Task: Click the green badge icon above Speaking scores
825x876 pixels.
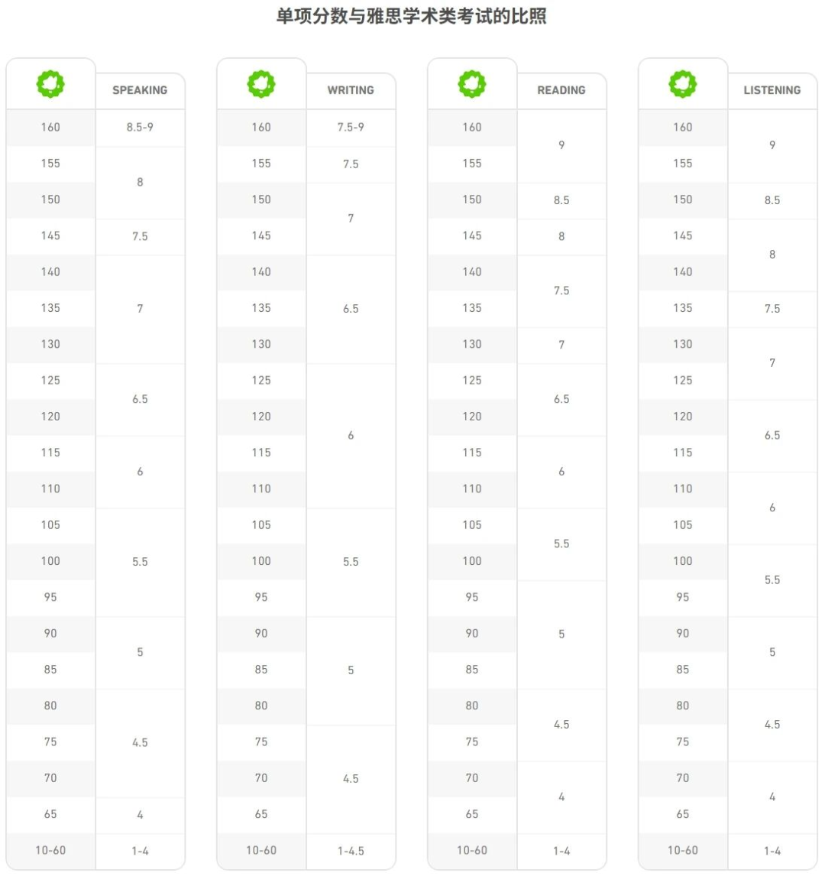Action: 50,84
